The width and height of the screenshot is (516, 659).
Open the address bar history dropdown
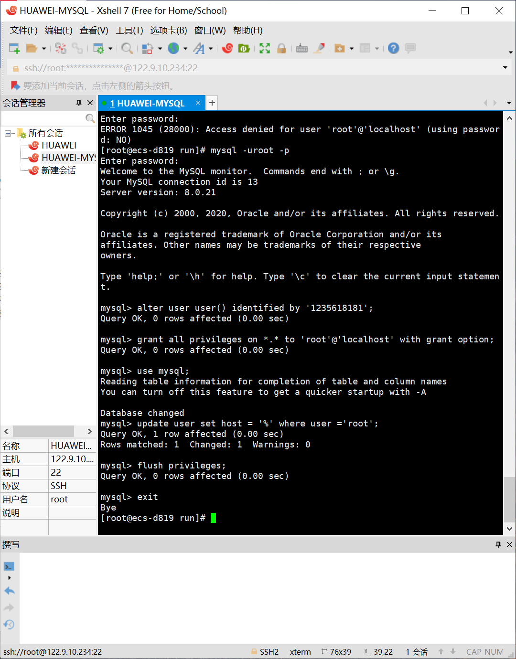click(x=505, y=68)
